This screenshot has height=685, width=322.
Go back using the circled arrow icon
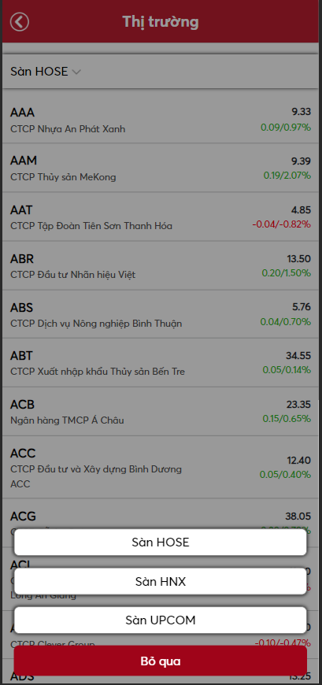pyautogui.click(x=20, y=22)
